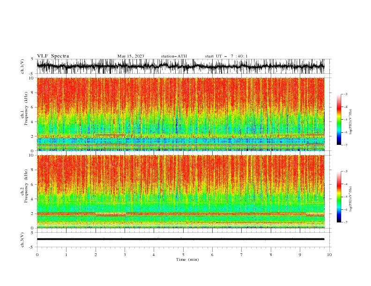Click the 'ch.3(V)' waveform axis label
The height and width of the screenshot is (286, 371).
(22, 240)
